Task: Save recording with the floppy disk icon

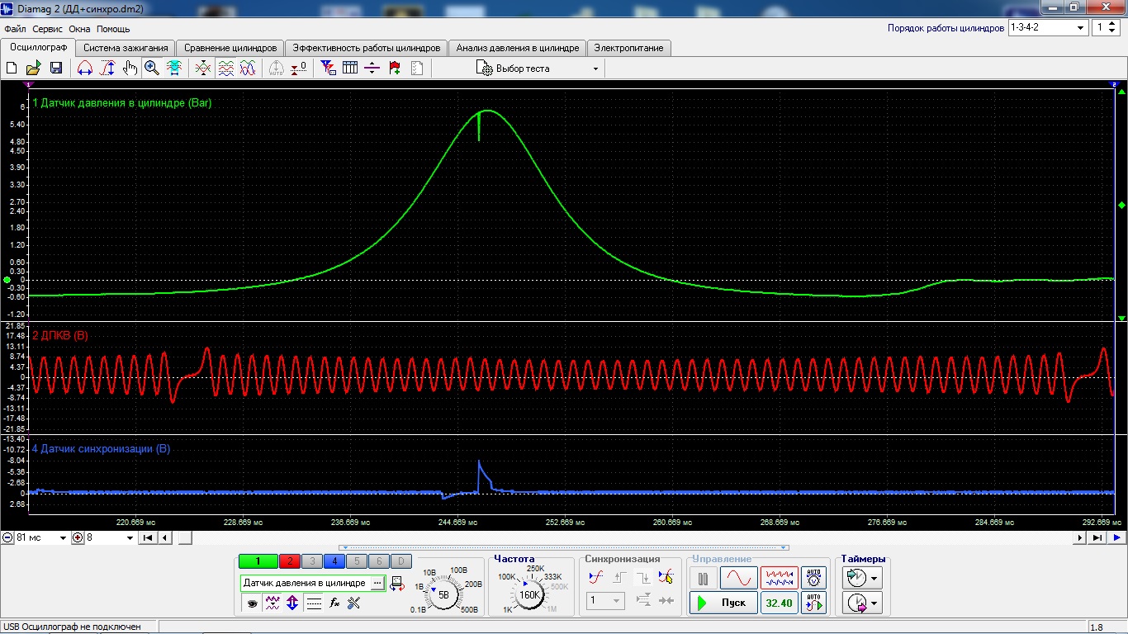Action: pos(56,69)
